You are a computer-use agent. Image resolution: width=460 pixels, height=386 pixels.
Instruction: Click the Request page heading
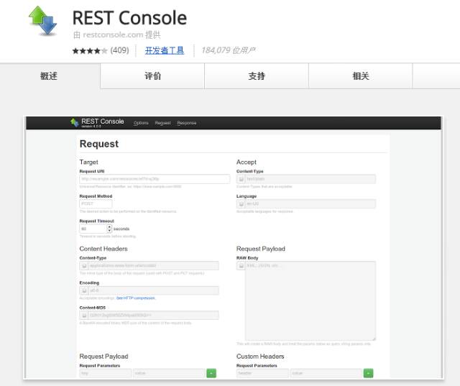[x=99, y=144]
